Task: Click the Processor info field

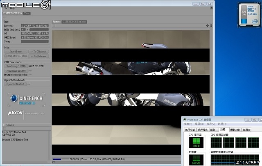Action: tap(35, 25)
